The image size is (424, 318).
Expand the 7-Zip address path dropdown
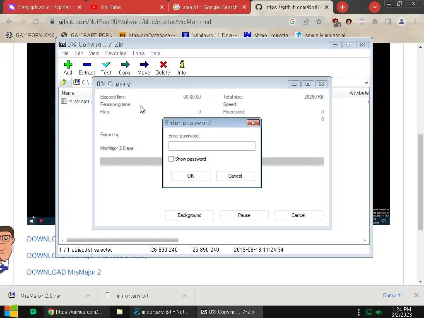[366, 82]
